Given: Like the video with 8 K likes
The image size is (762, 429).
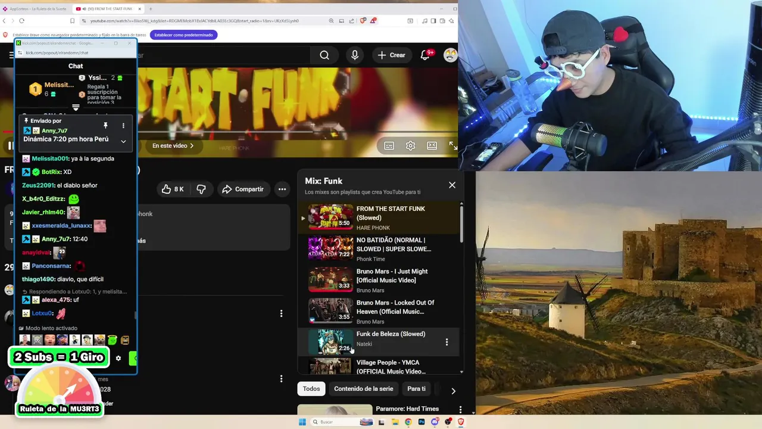Looking at the screenshot, I should click(x=173, y=189).
